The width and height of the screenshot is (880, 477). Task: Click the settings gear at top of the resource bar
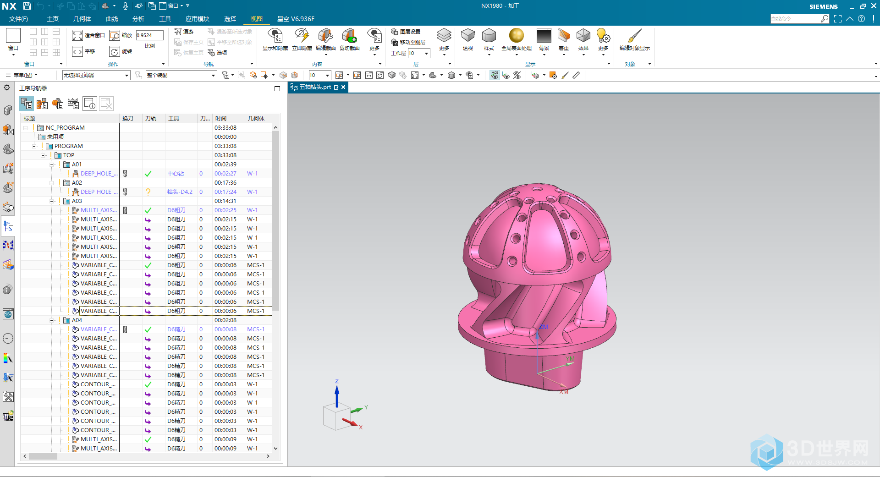(x=7, y=88)
